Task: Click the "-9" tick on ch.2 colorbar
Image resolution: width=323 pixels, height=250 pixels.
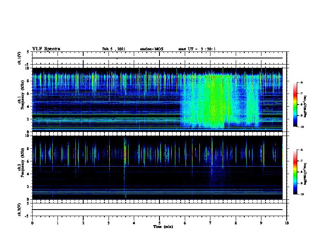Action: pyautogui.click(x=301, y=183)
